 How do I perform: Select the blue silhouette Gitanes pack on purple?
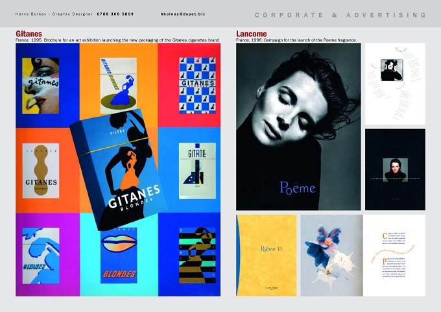coord(41,256)
